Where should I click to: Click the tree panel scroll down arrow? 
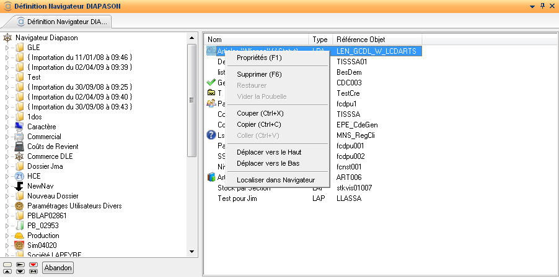192,252
